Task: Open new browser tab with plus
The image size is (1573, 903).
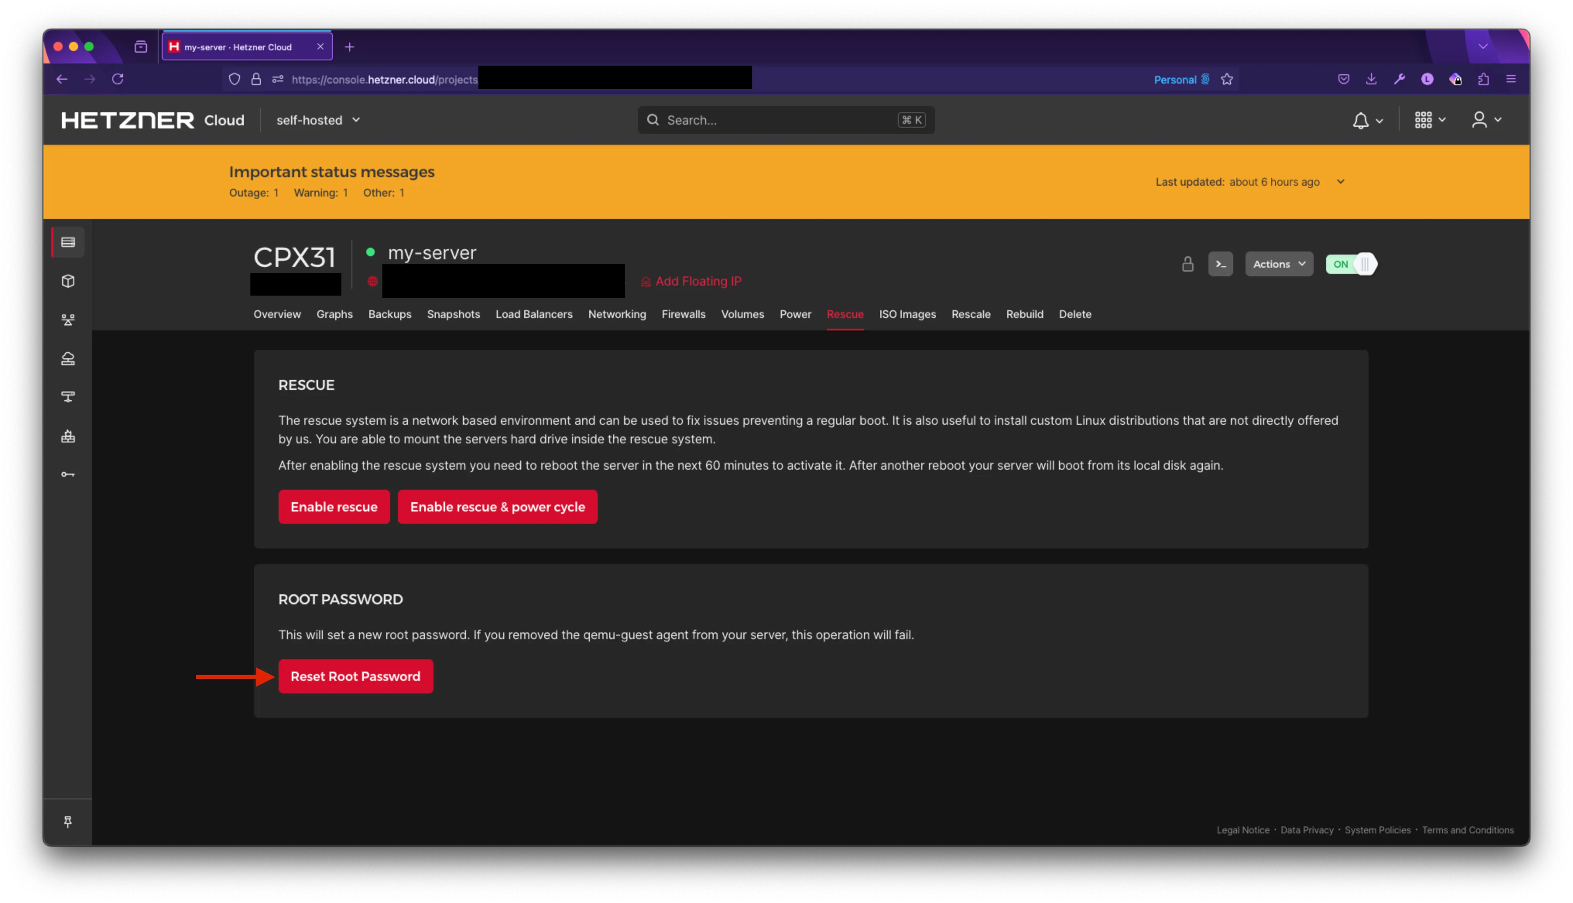Action: point(349,47)
